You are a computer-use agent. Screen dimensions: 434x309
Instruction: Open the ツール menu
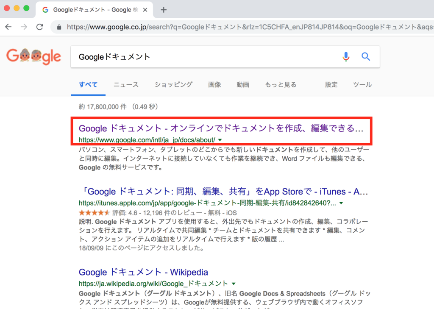pyautogui.click(x=362, y=84)
